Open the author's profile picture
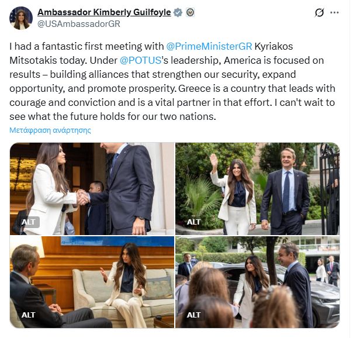 tap(21, 18)
